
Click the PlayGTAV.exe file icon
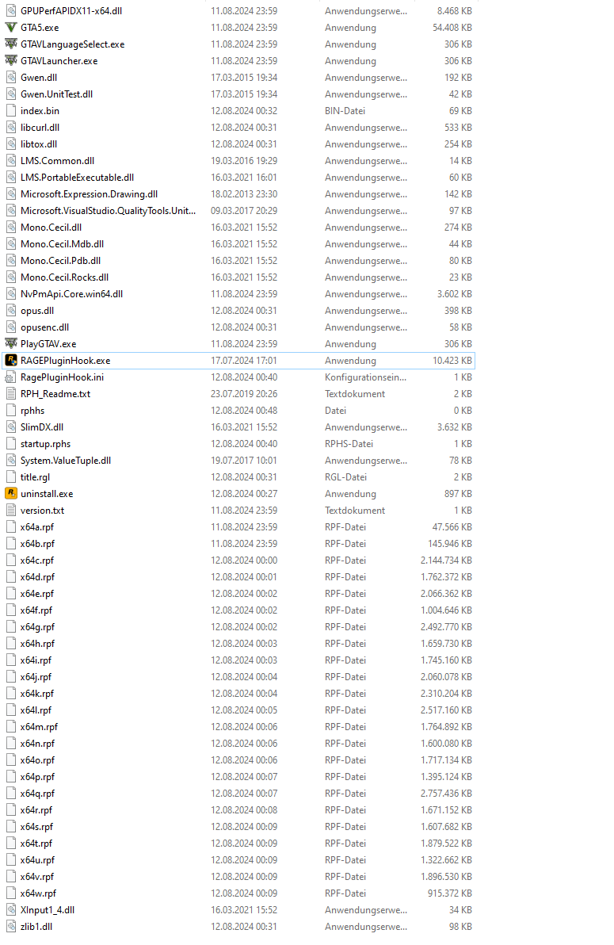coord(11,344)
